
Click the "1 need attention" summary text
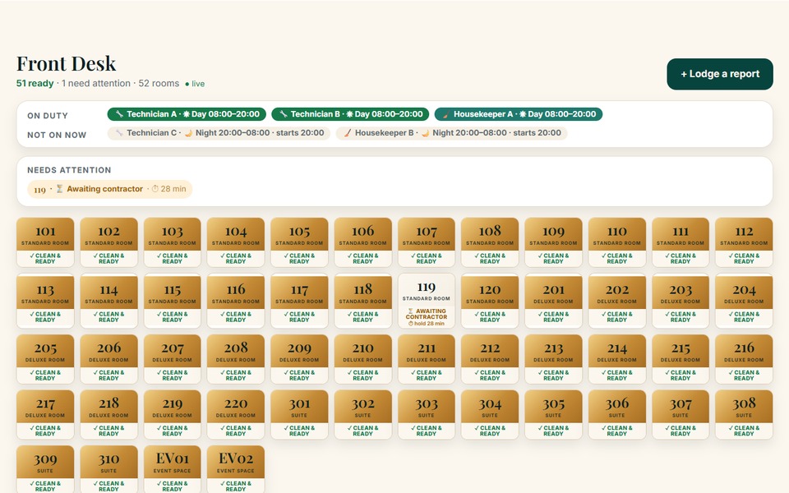96,84
